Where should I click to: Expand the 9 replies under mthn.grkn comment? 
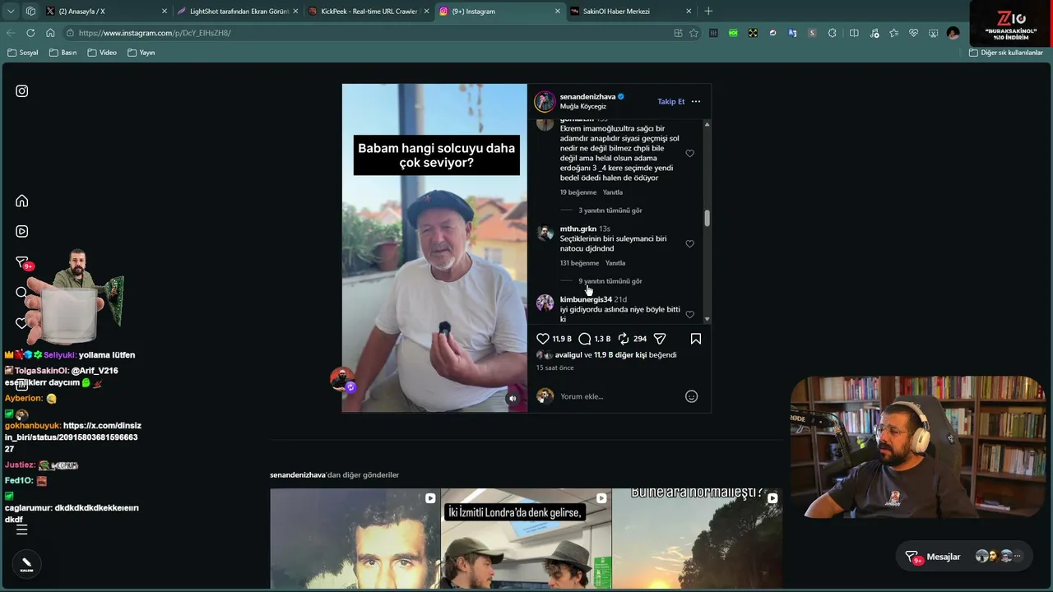tap(610, 281)
